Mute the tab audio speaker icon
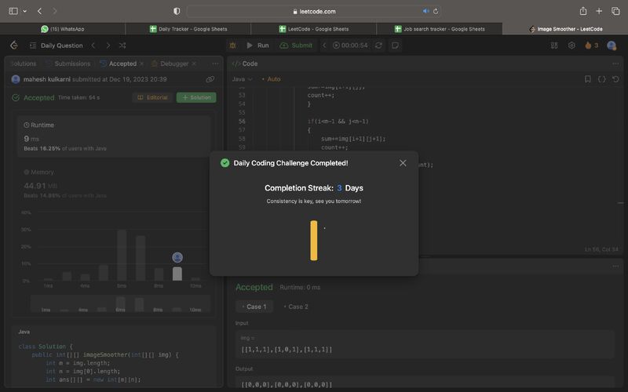Image resolution: width=628 pixels, height=392 pixels. pos(425,11)
